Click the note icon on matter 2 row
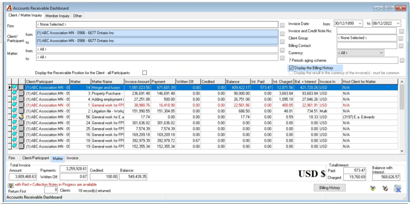410x204 pixels. (15, 111)
